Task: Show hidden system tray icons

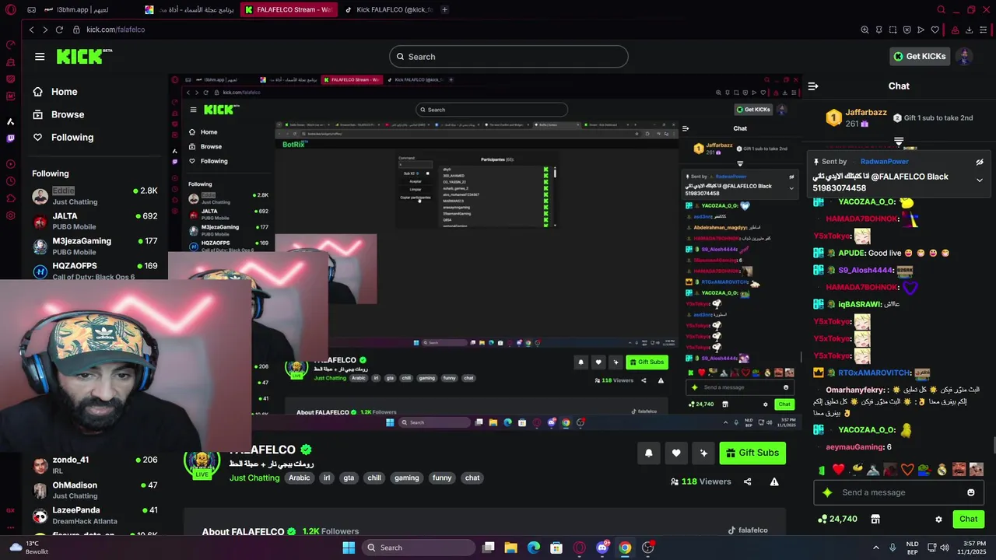Action: tap(875, 548)
